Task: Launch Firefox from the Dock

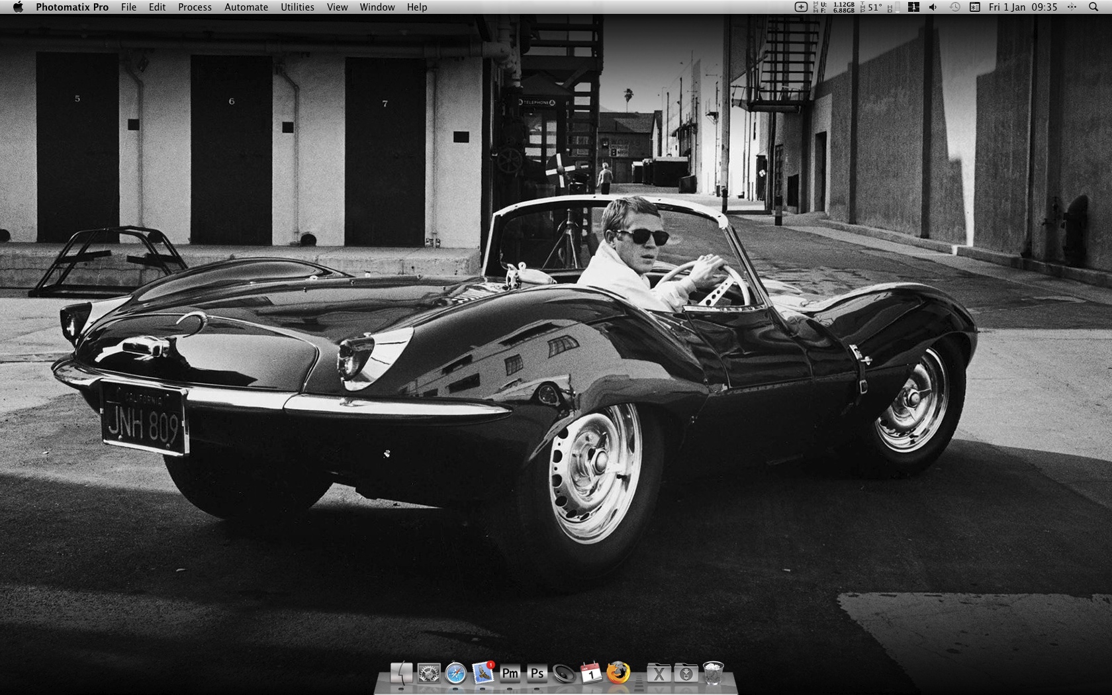Action: (618, 673)
